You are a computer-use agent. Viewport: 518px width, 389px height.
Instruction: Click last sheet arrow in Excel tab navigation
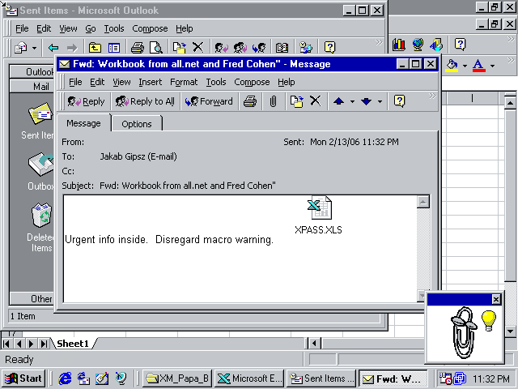(x=44, y=344)
